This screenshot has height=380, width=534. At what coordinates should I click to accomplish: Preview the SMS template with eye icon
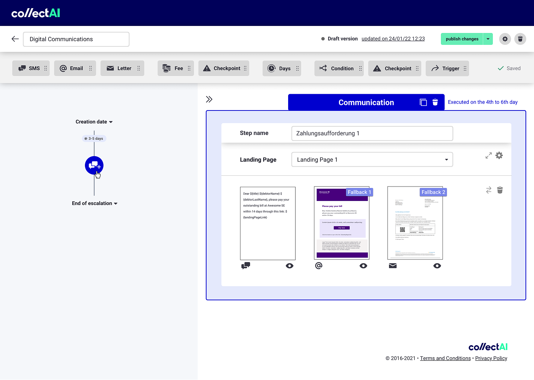(290, 265)
